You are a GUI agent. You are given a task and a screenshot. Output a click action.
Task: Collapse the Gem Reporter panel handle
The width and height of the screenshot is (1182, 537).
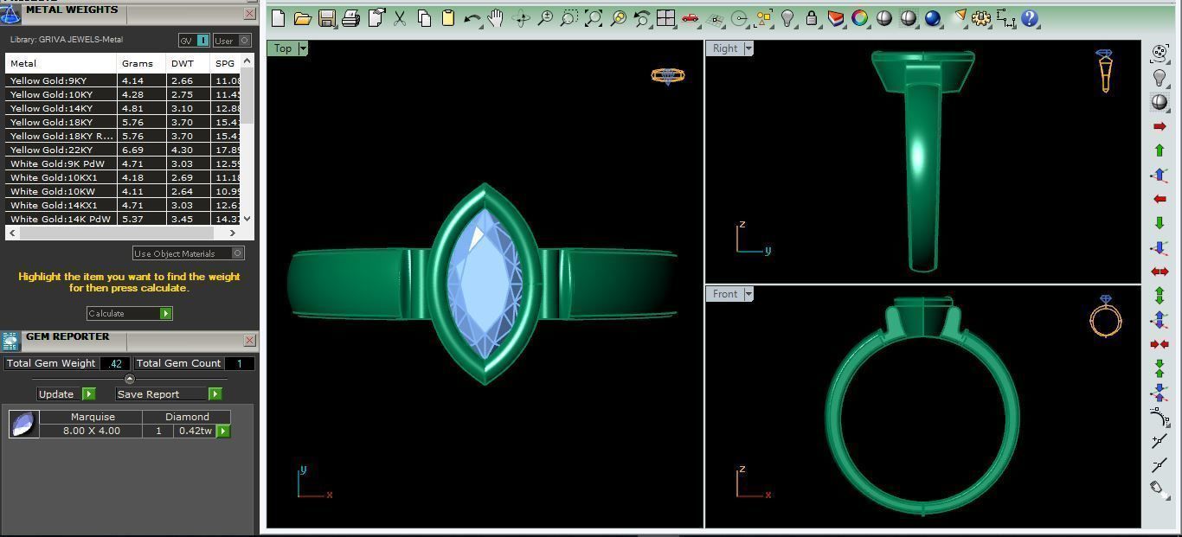pos(130,379)
